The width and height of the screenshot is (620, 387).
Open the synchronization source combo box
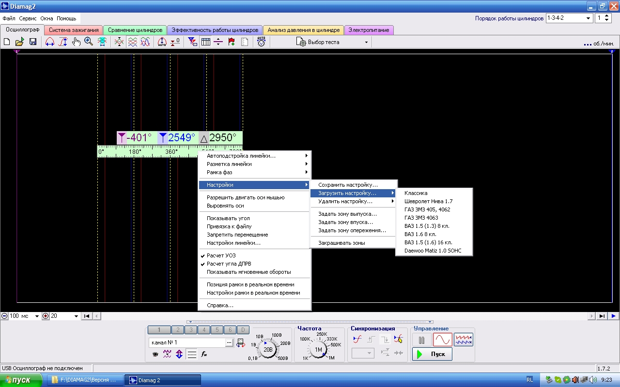363,353
